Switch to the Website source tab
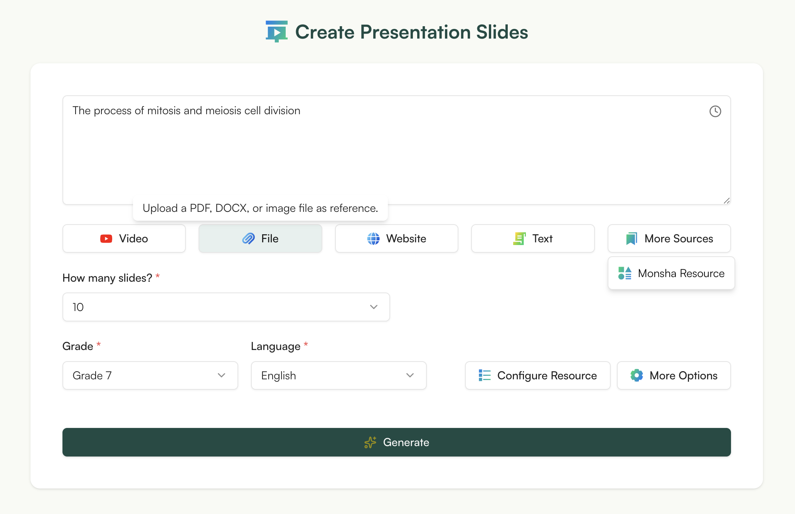This screenshot has height=514, width=795. pos(396,238)
